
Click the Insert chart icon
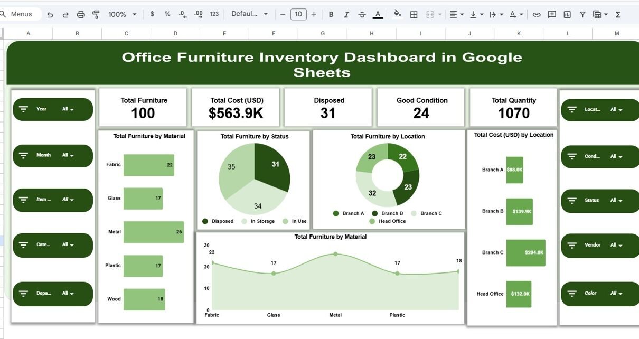click(567, 14)
